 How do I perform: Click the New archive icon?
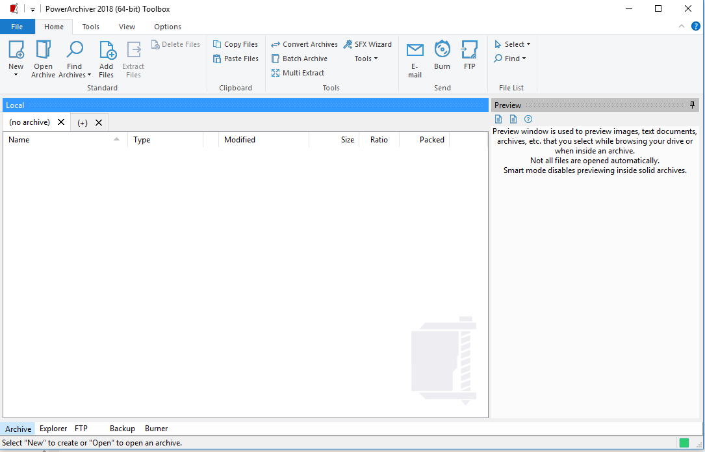click(x=16, y=49)
